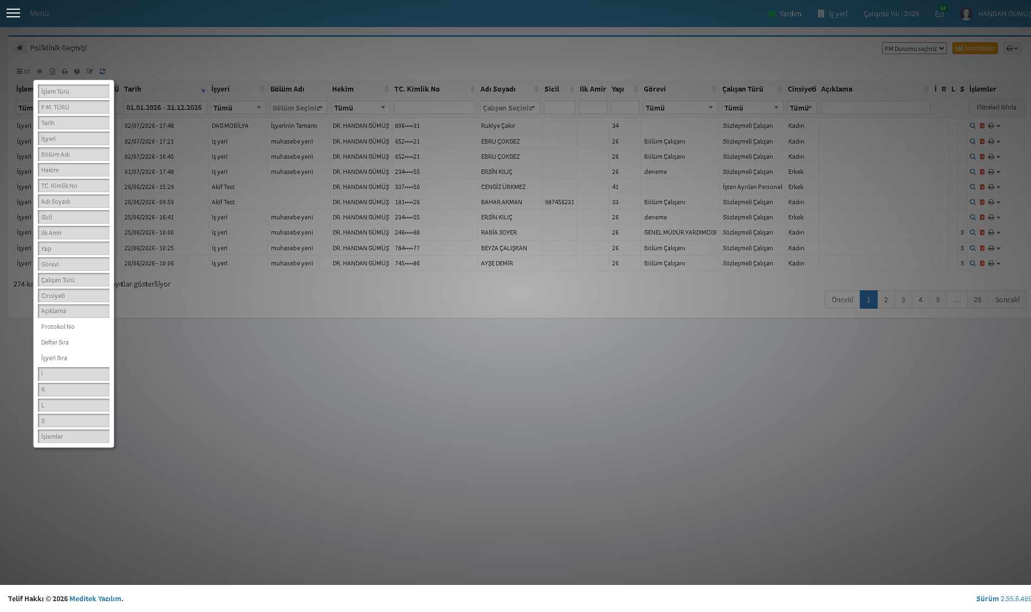The width and height of the screenshot is (1031, 612).
Task: Click the printer icon in table toolbar
Action: (64, 71)
